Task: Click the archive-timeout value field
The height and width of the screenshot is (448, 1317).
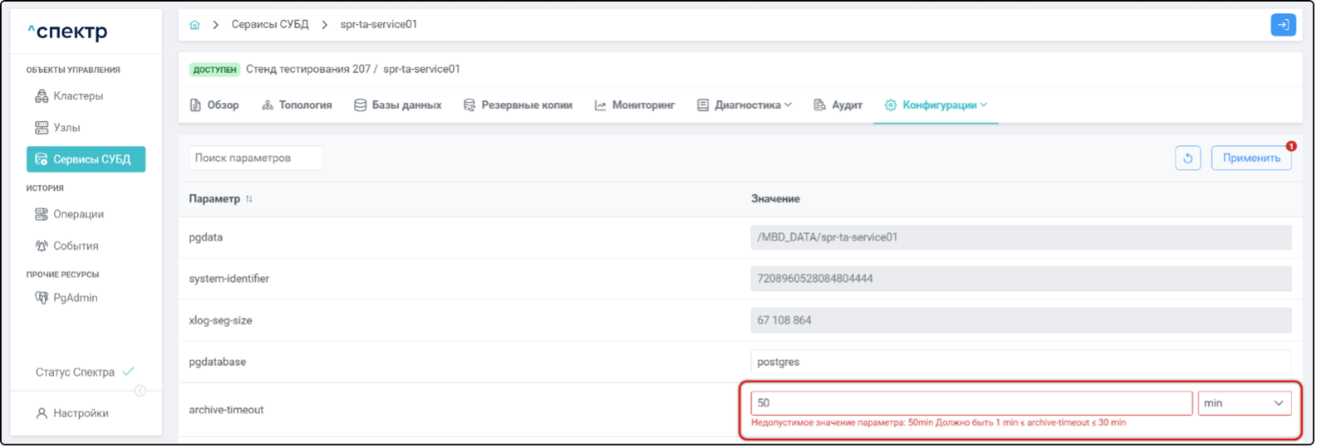Action: click(971, 403)
